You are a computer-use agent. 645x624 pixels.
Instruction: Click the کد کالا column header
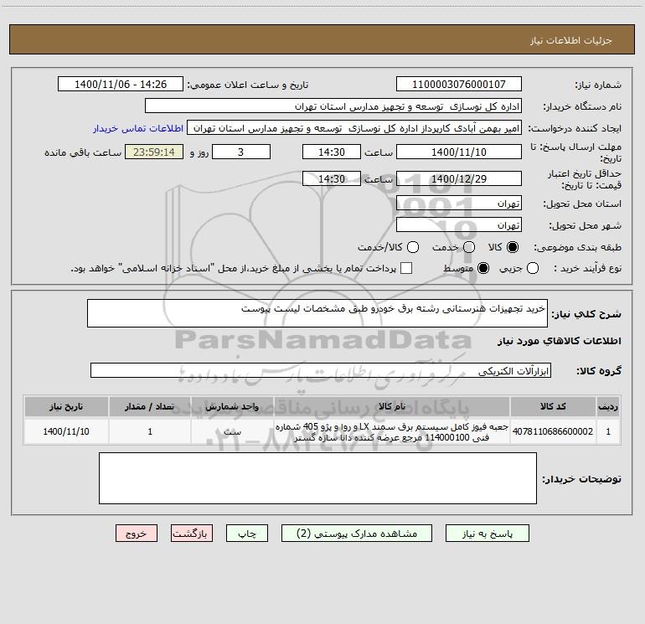pyautogui.click(x=553, y=406)
